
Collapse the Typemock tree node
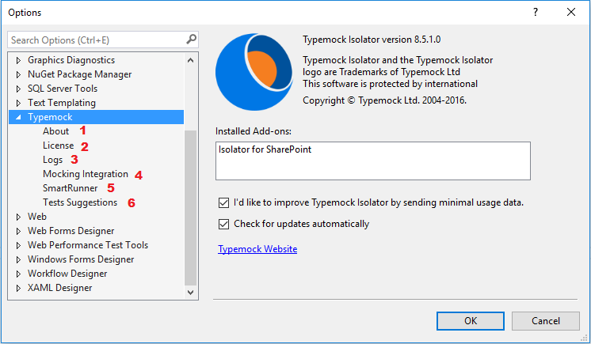(18, 117)
